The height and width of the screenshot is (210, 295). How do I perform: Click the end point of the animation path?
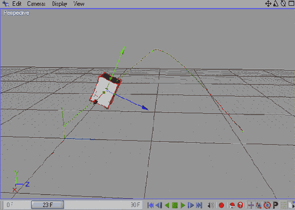coord(243,131)
